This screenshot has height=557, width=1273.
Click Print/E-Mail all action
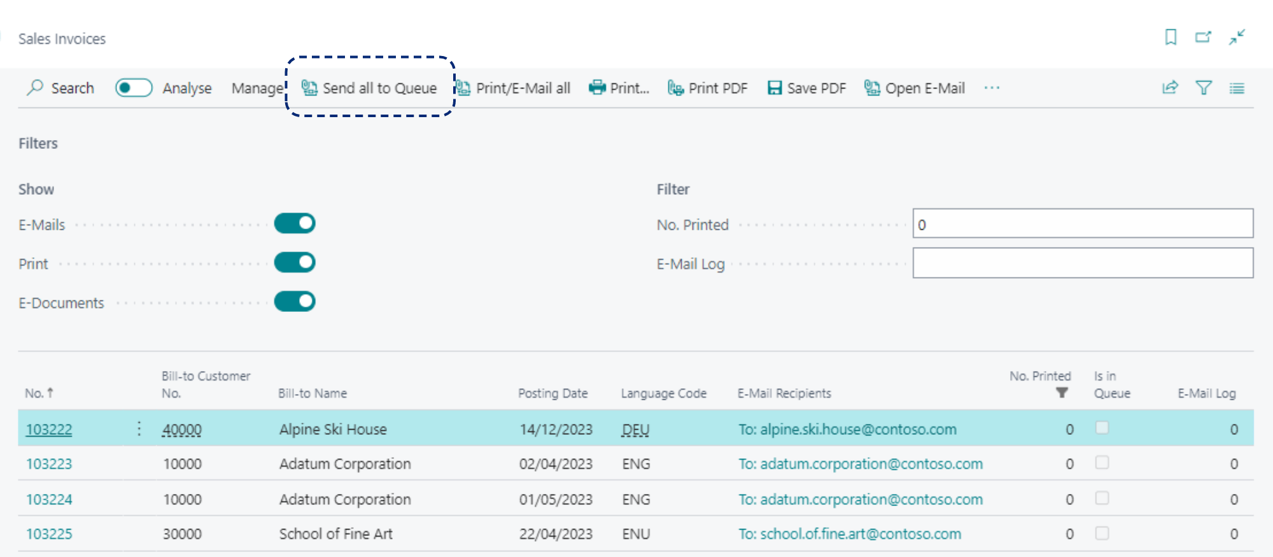tap(514, 88)
